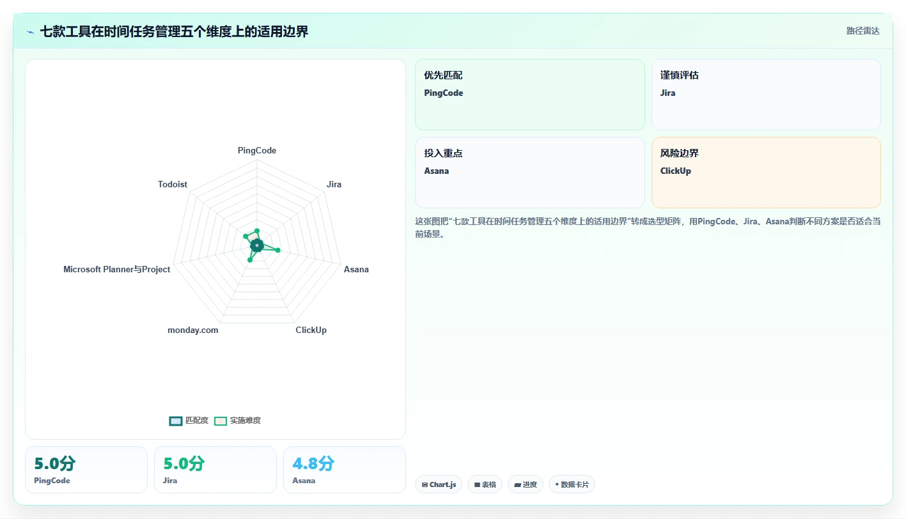906x519 pixels.
Task: Open the 谨慎评估 card showing Jira
Action: [x=766, y=95]
